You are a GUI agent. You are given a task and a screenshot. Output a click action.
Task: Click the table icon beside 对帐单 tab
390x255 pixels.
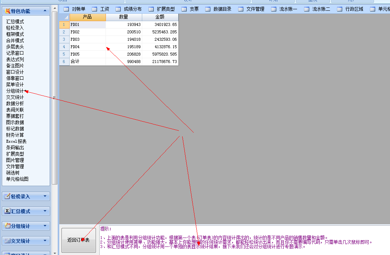point(66,9)
